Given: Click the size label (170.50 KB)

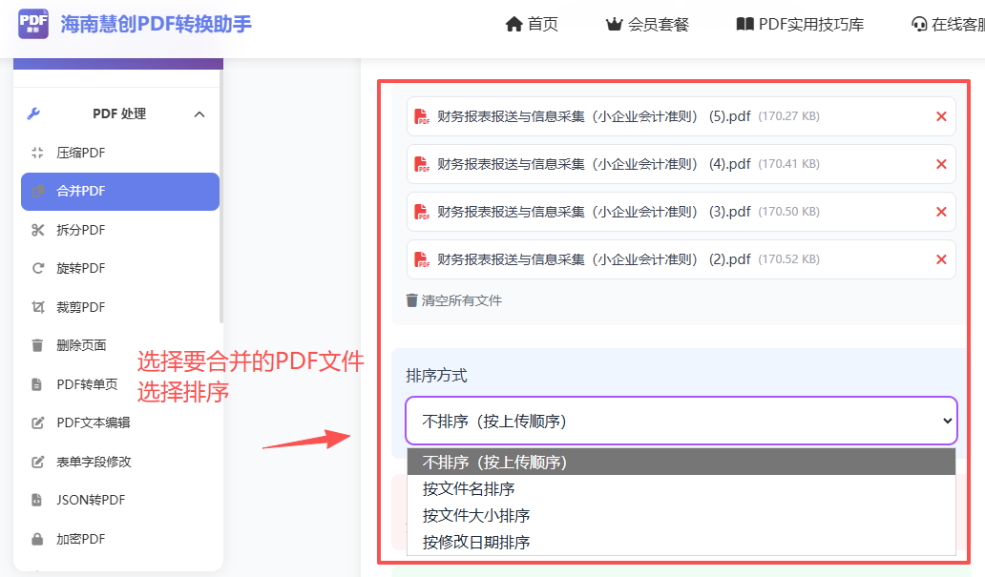Looking at the screenshot, I should point(789,212).
